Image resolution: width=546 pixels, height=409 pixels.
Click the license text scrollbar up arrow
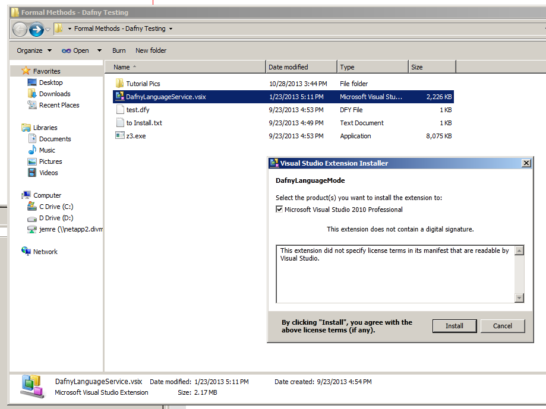(x=519, y=251)
